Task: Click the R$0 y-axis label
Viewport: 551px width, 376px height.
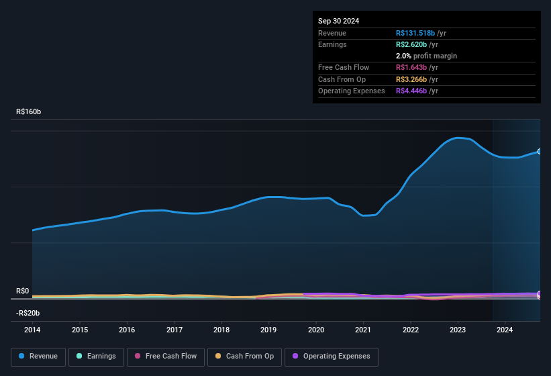Action: pos(23,291)
